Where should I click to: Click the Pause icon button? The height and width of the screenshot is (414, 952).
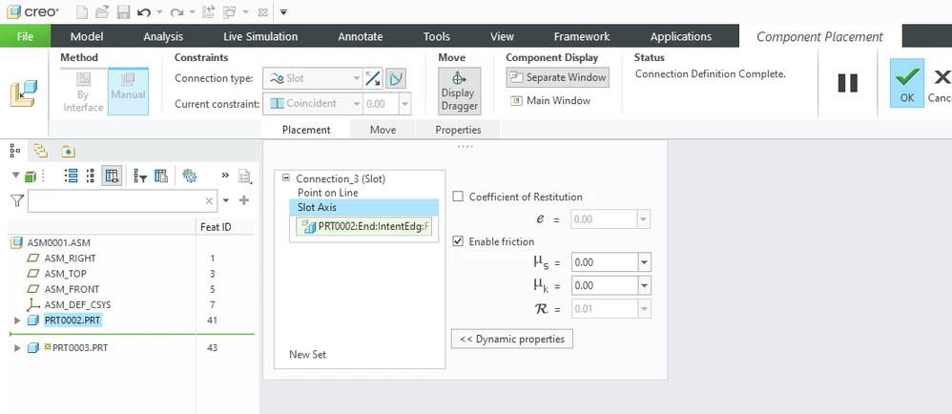coord(847,83)
